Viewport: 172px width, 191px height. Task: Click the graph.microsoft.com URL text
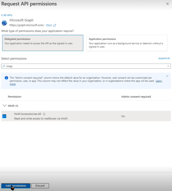pyautogui.click(x=27, y=25)
